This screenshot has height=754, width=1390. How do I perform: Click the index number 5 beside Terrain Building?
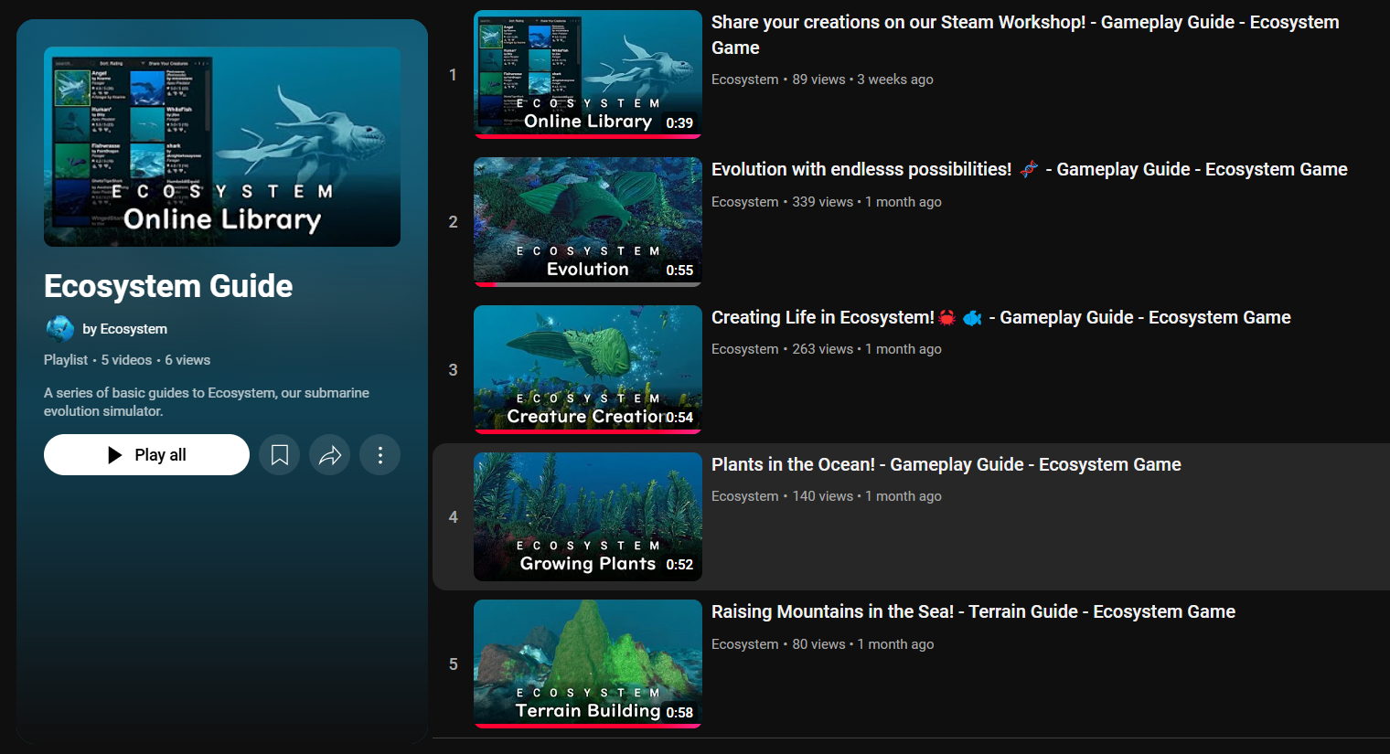click(x=453, y=664)
